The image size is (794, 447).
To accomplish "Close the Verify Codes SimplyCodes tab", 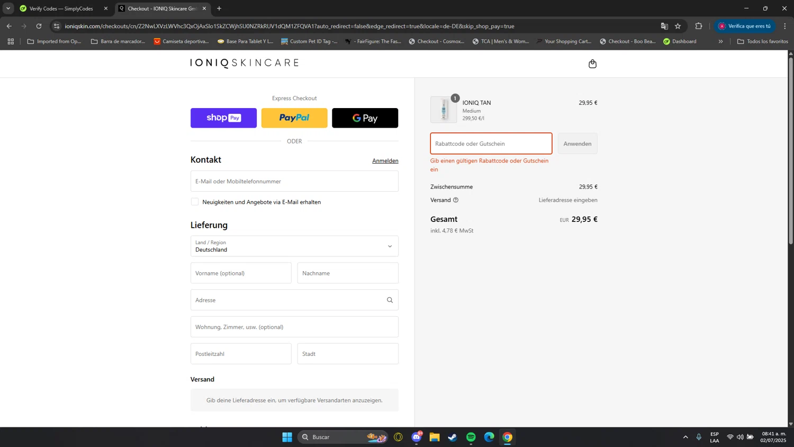I will click(106, 8).
